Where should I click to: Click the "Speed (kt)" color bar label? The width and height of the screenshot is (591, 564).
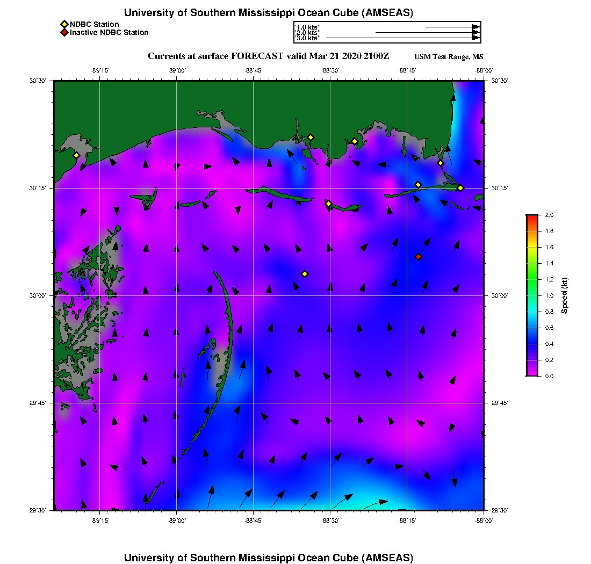click(564, 295)
